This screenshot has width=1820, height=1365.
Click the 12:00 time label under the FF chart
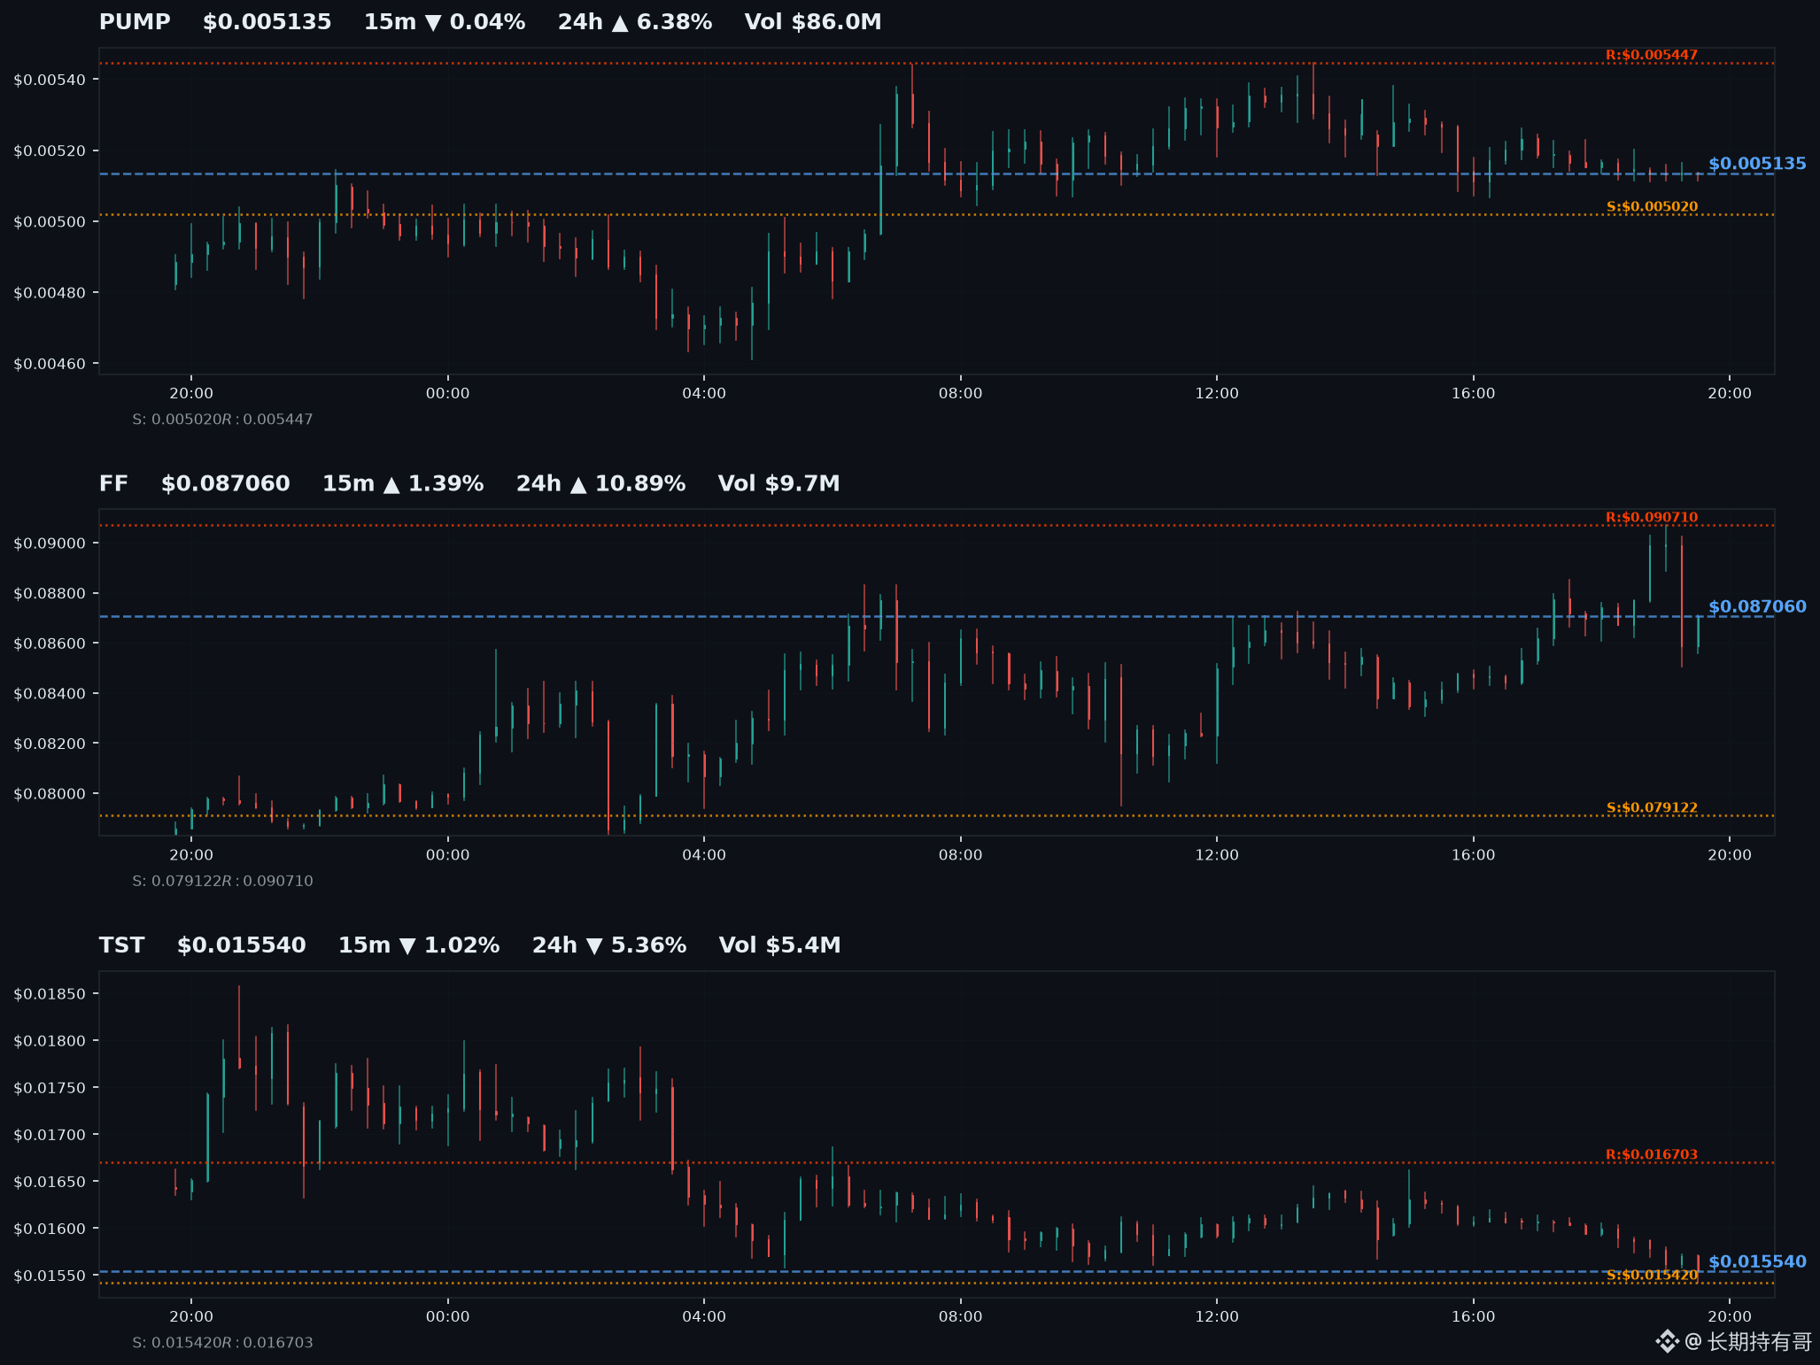[1217, 855]
